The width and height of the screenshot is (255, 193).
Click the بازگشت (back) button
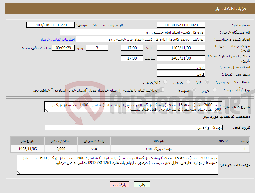click(120, 184)
